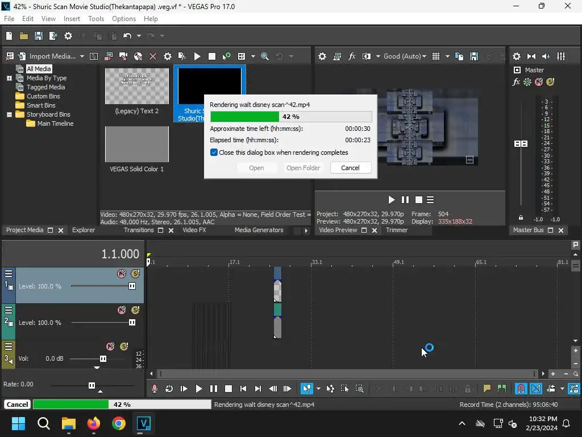Enable Snapping magnet icon in timeline toolbar

click(x=521, y=389)
